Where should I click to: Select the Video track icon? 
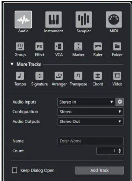[x=117, y=76]
